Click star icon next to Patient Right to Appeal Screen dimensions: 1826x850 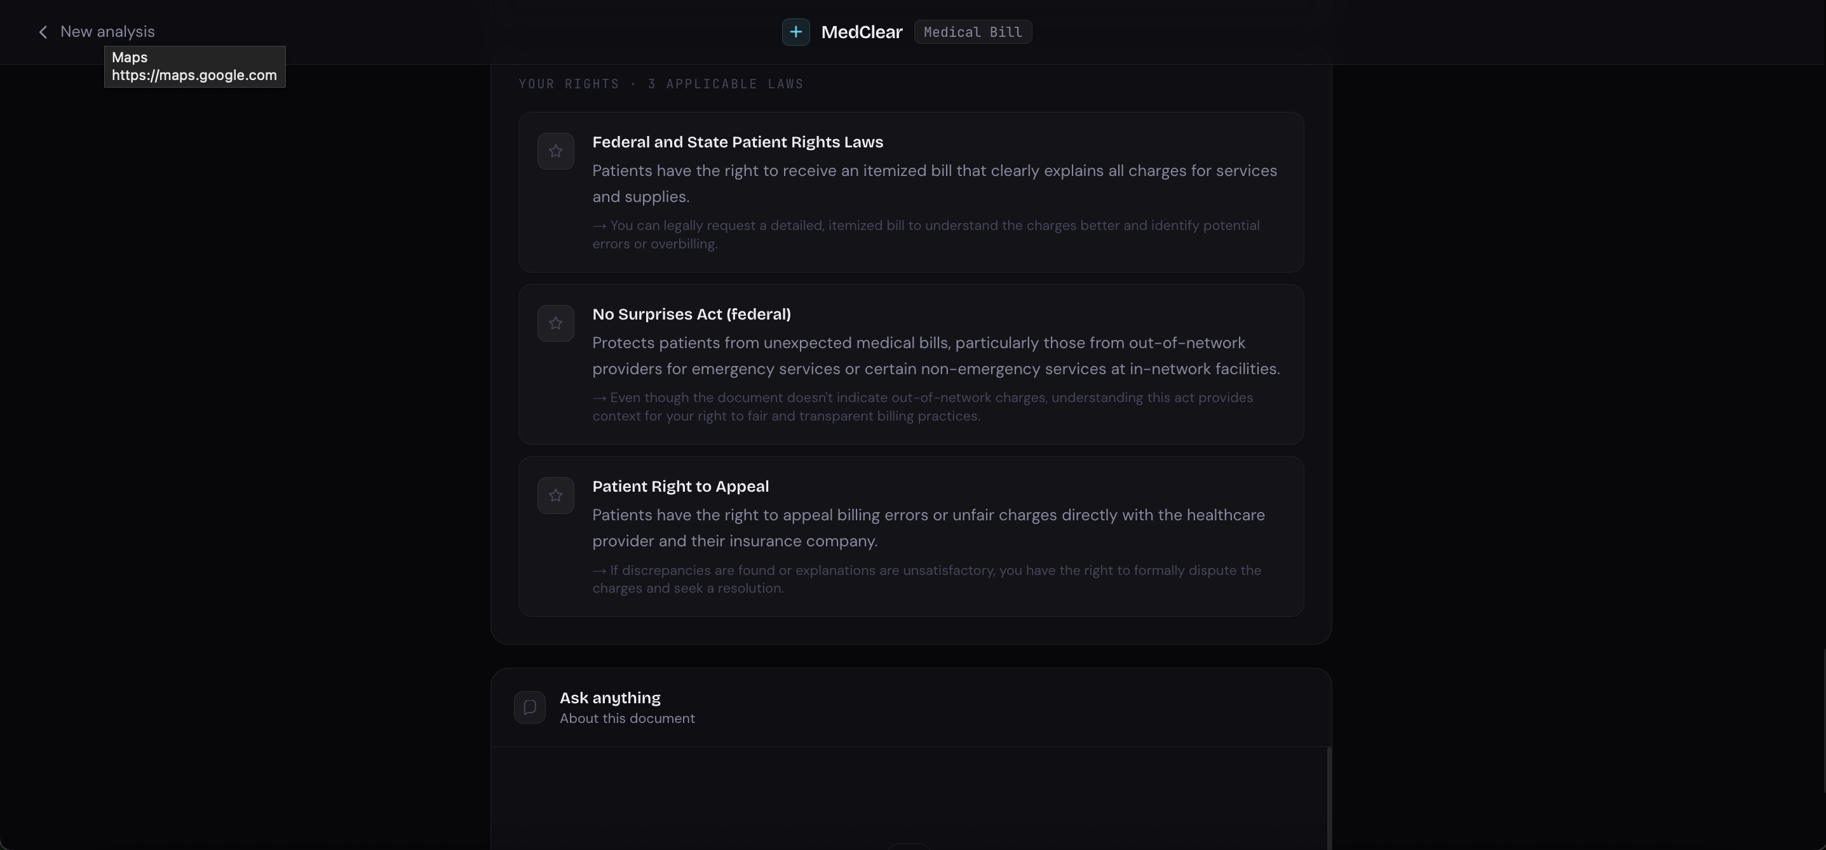[555, 496]
